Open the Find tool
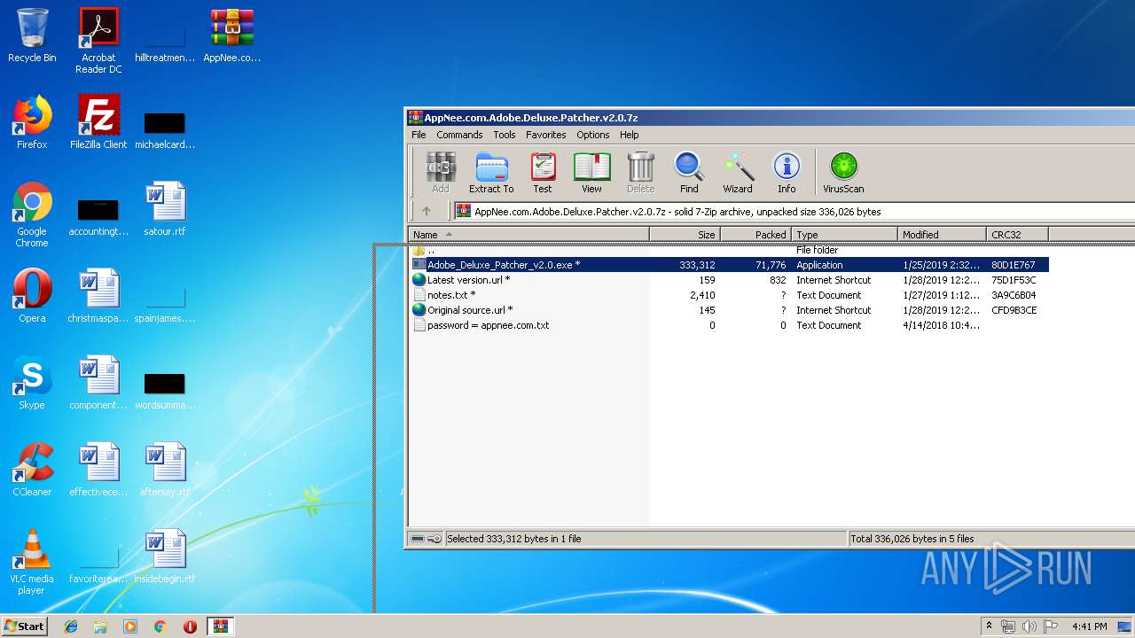Viewport: 1135px width, 638px height. (x=689, y=173)
